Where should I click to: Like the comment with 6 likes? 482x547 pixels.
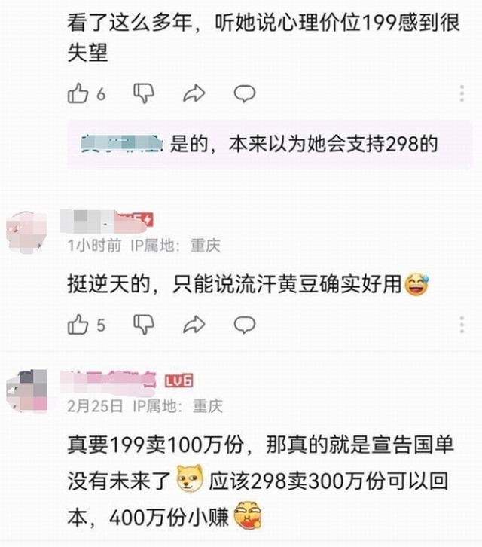click(x=77, y=93)
